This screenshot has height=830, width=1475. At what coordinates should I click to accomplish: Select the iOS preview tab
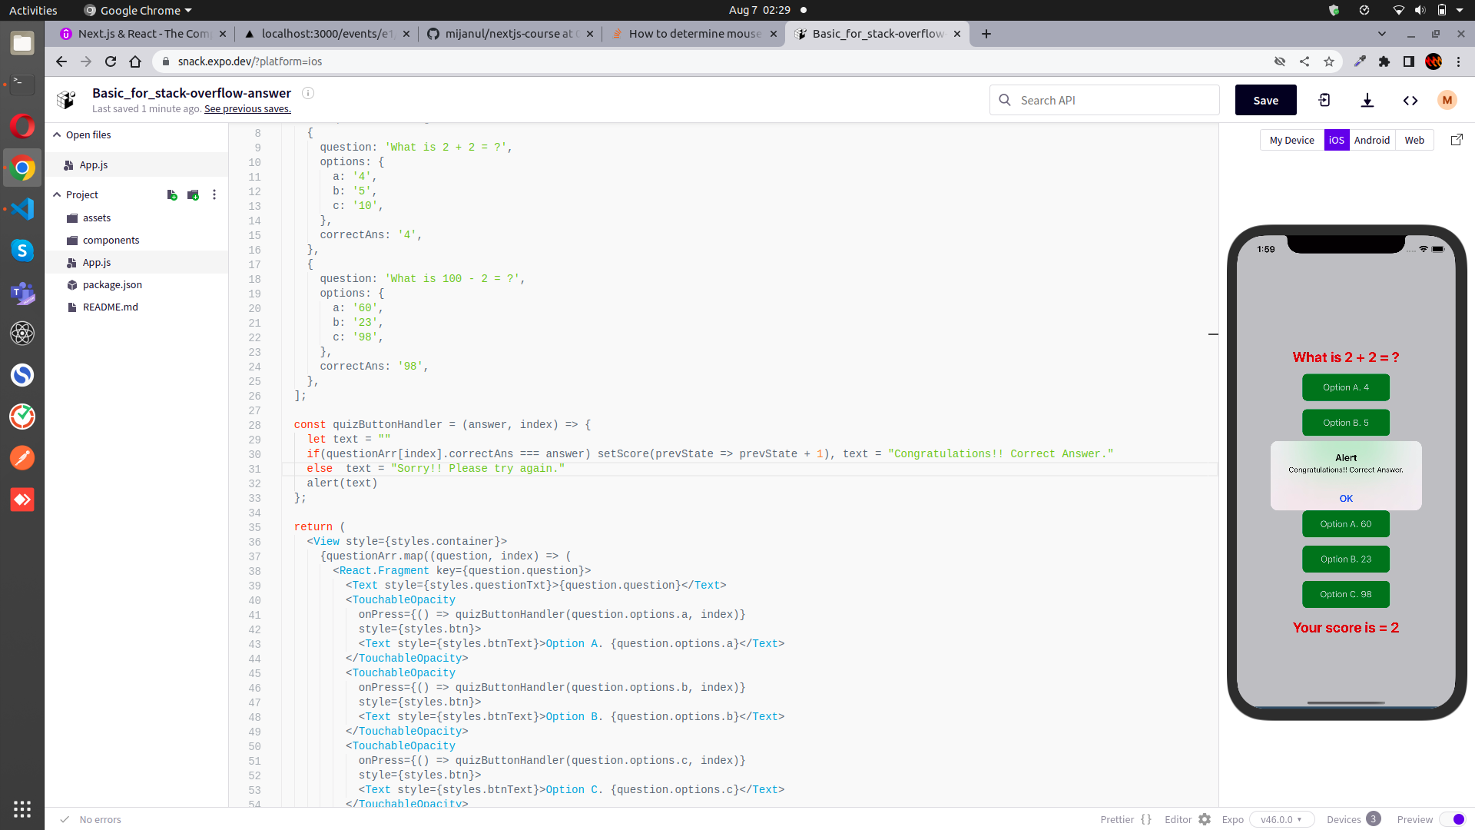(x=1337, y=140)
